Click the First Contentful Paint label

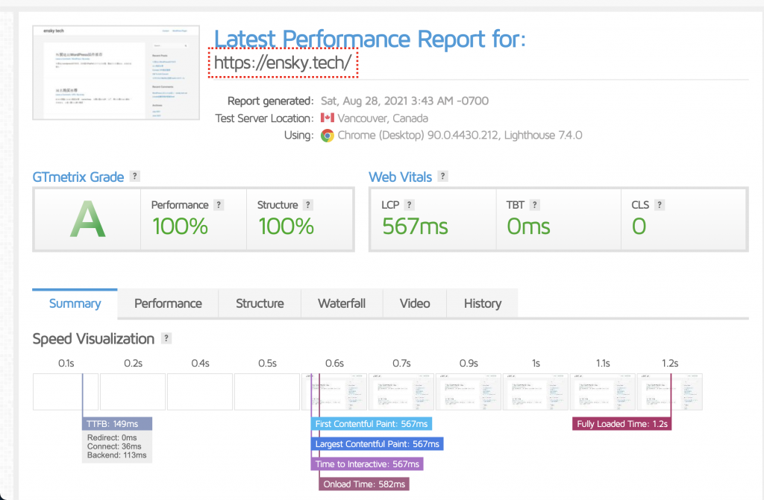pos(372,424)
